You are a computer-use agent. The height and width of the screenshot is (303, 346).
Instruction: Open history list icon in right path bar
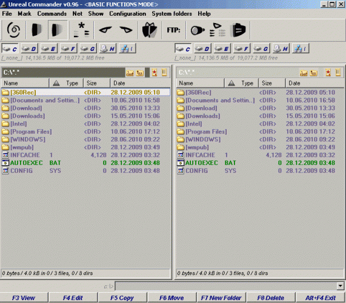pyautogui.click(x=338, y=73)
